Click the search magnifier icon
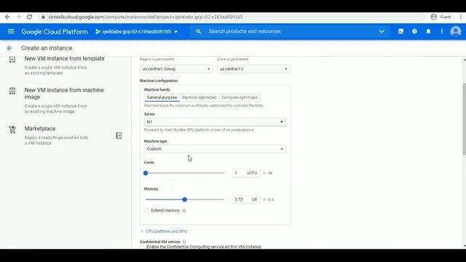The height and width of the screenshot is (262, 466). (x=199, y=31)
